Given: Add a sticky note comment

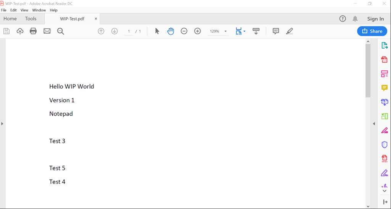Looking at the screenshot, I should click(276, 31).
